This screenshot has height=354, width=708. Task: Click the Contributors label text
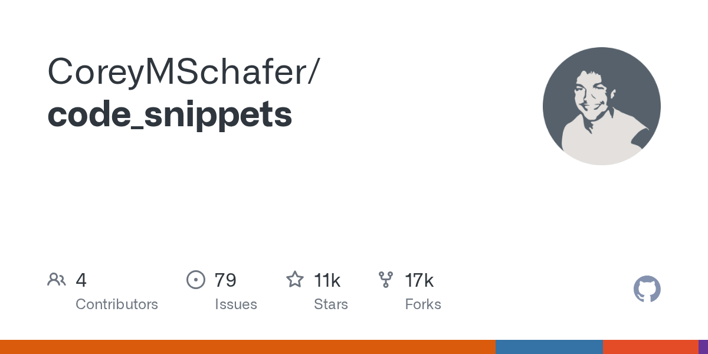117,304
